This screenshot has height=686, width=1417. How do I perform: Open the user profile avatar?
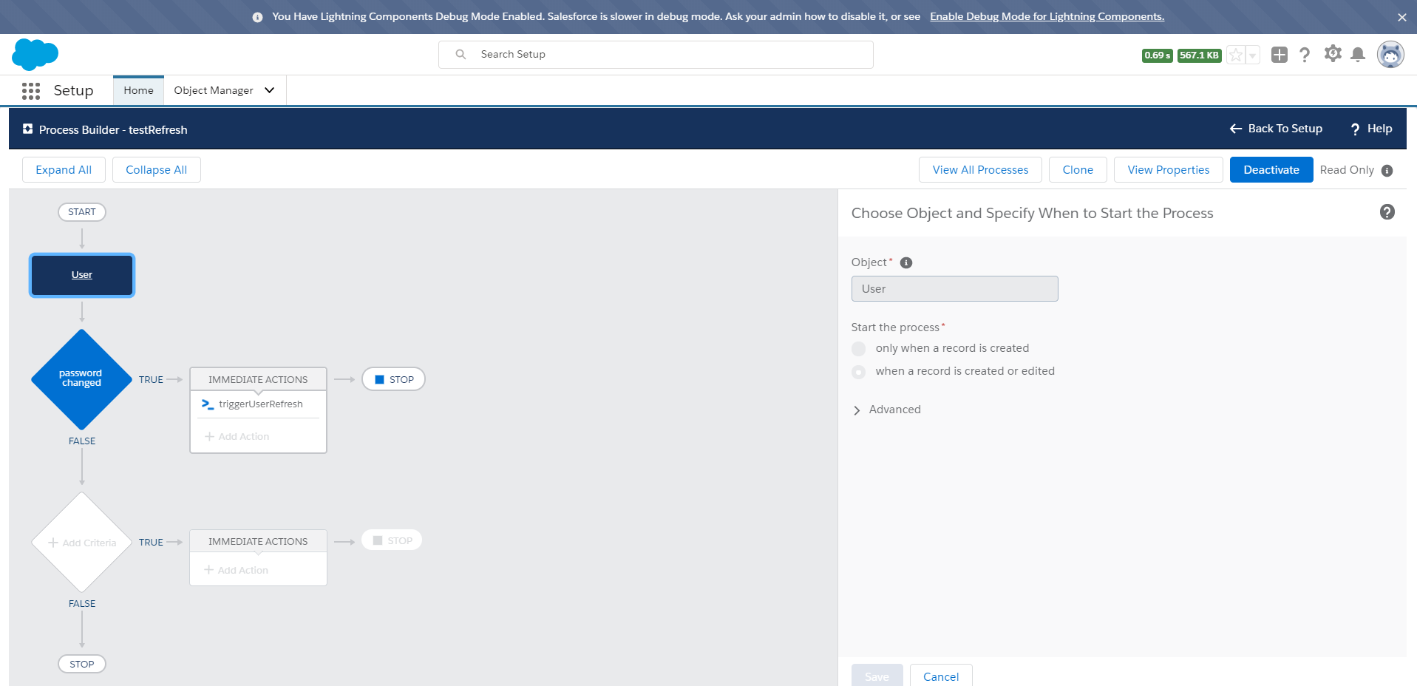pos(1390,55)
